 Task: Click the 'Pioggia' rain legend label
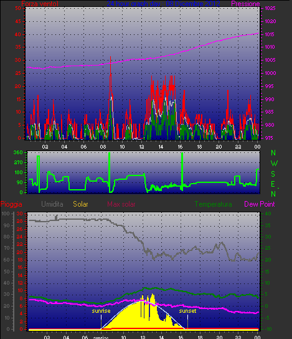tap(11, 204)
